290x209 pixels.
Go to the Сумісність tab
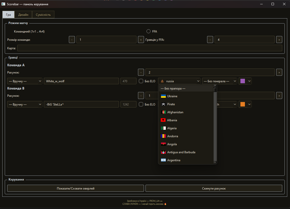click(43, 14)
